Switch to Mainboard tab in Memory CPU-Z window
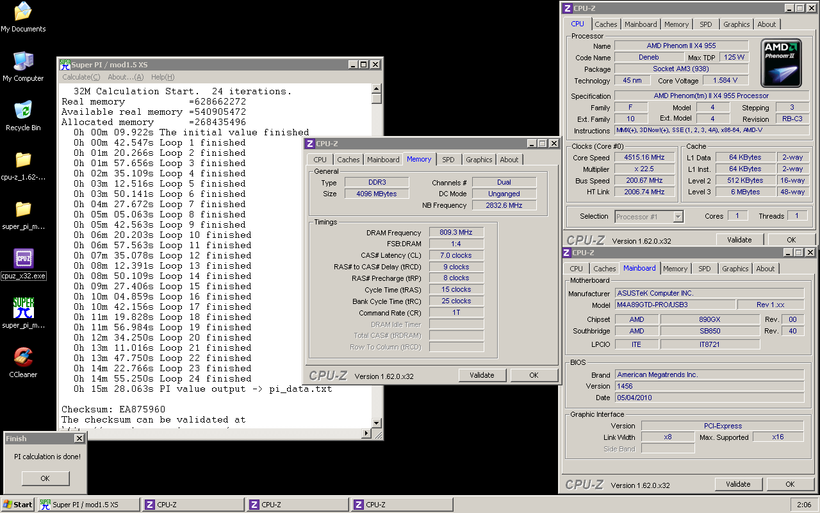Screen dimensions: 820x513 (x=383, y=160)
